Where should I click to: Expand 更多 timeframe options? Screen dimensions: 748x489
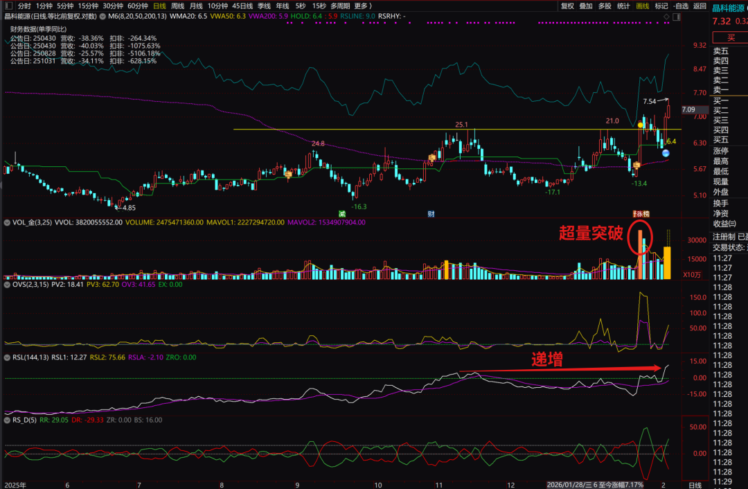click(362, 6)
